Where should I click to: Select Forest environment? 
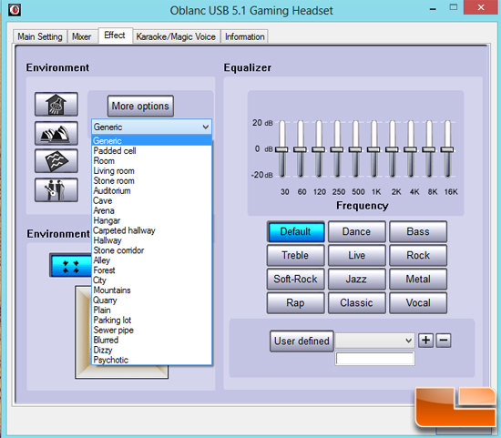(x=151, y=270)
